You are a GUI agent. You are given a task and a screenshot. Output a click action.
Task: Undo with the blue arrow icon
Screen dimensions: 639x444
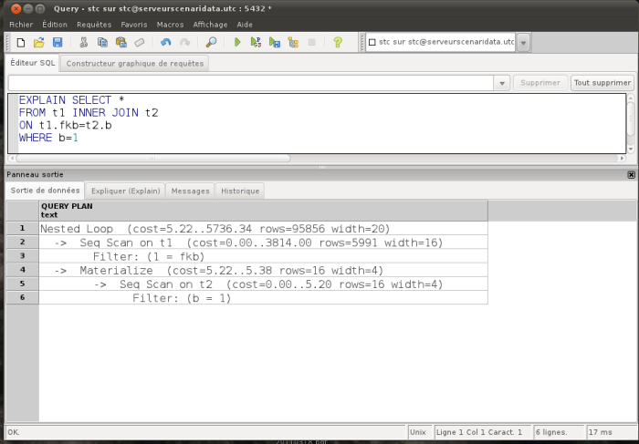click(165, 42)
